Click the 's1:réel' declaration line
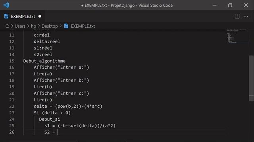This screenshot has height=142, width=254. pos(43,48)
